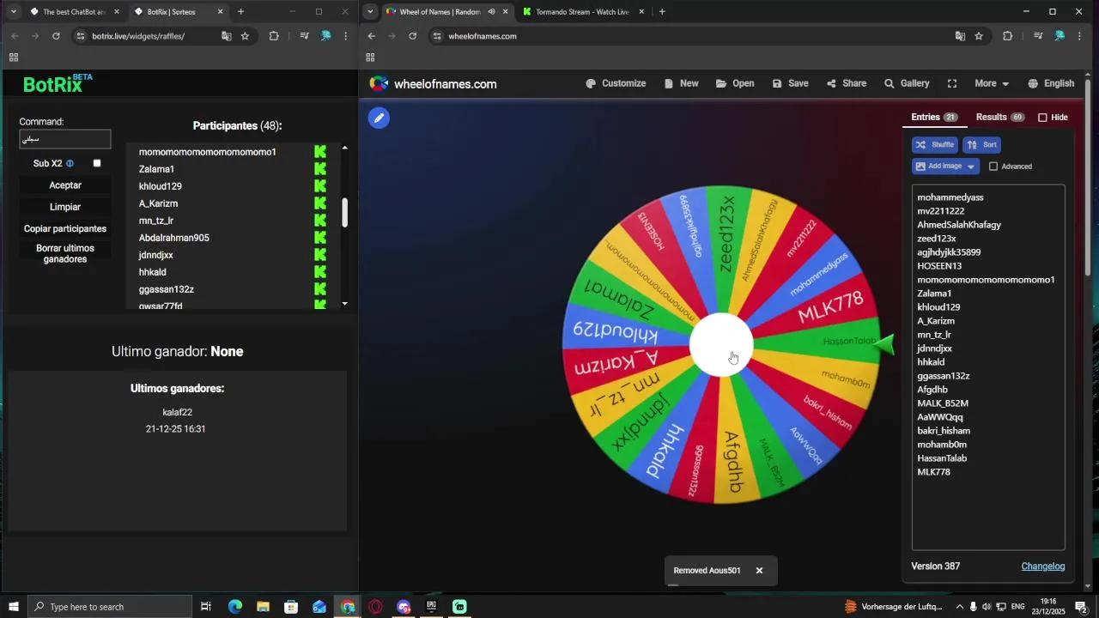1099x618 pixels.
Task: Open File Explorer from taskbar
Action: 263,607
